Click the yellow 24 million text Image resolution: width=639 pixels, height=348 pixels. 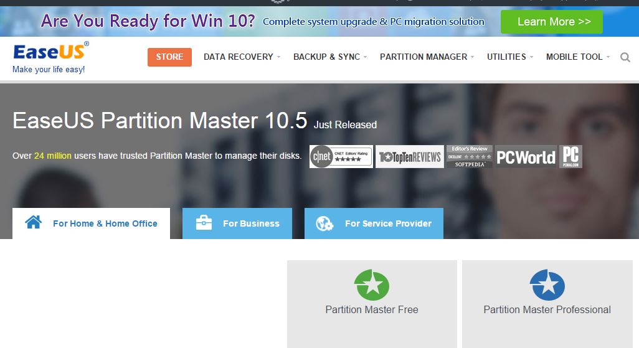52,156
